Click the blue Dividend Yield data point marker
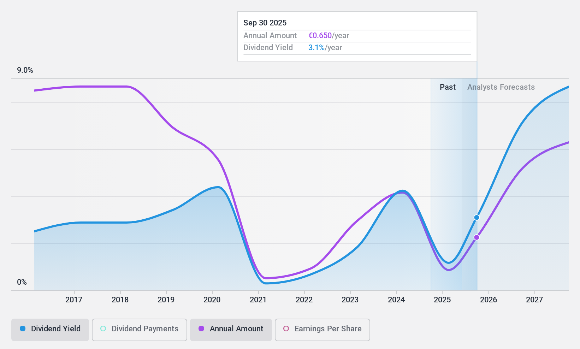 [x=477, y=217]
